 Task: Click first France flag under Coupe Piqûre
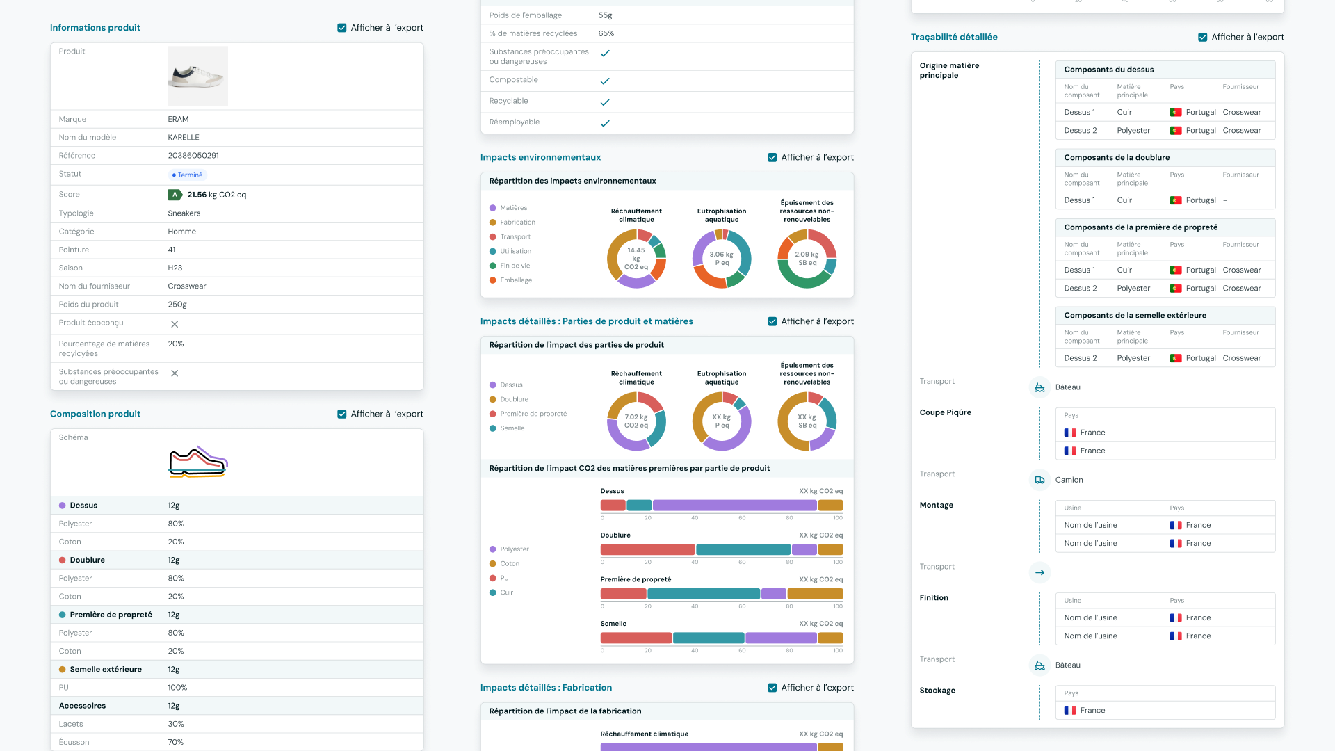click(1070, 433)
